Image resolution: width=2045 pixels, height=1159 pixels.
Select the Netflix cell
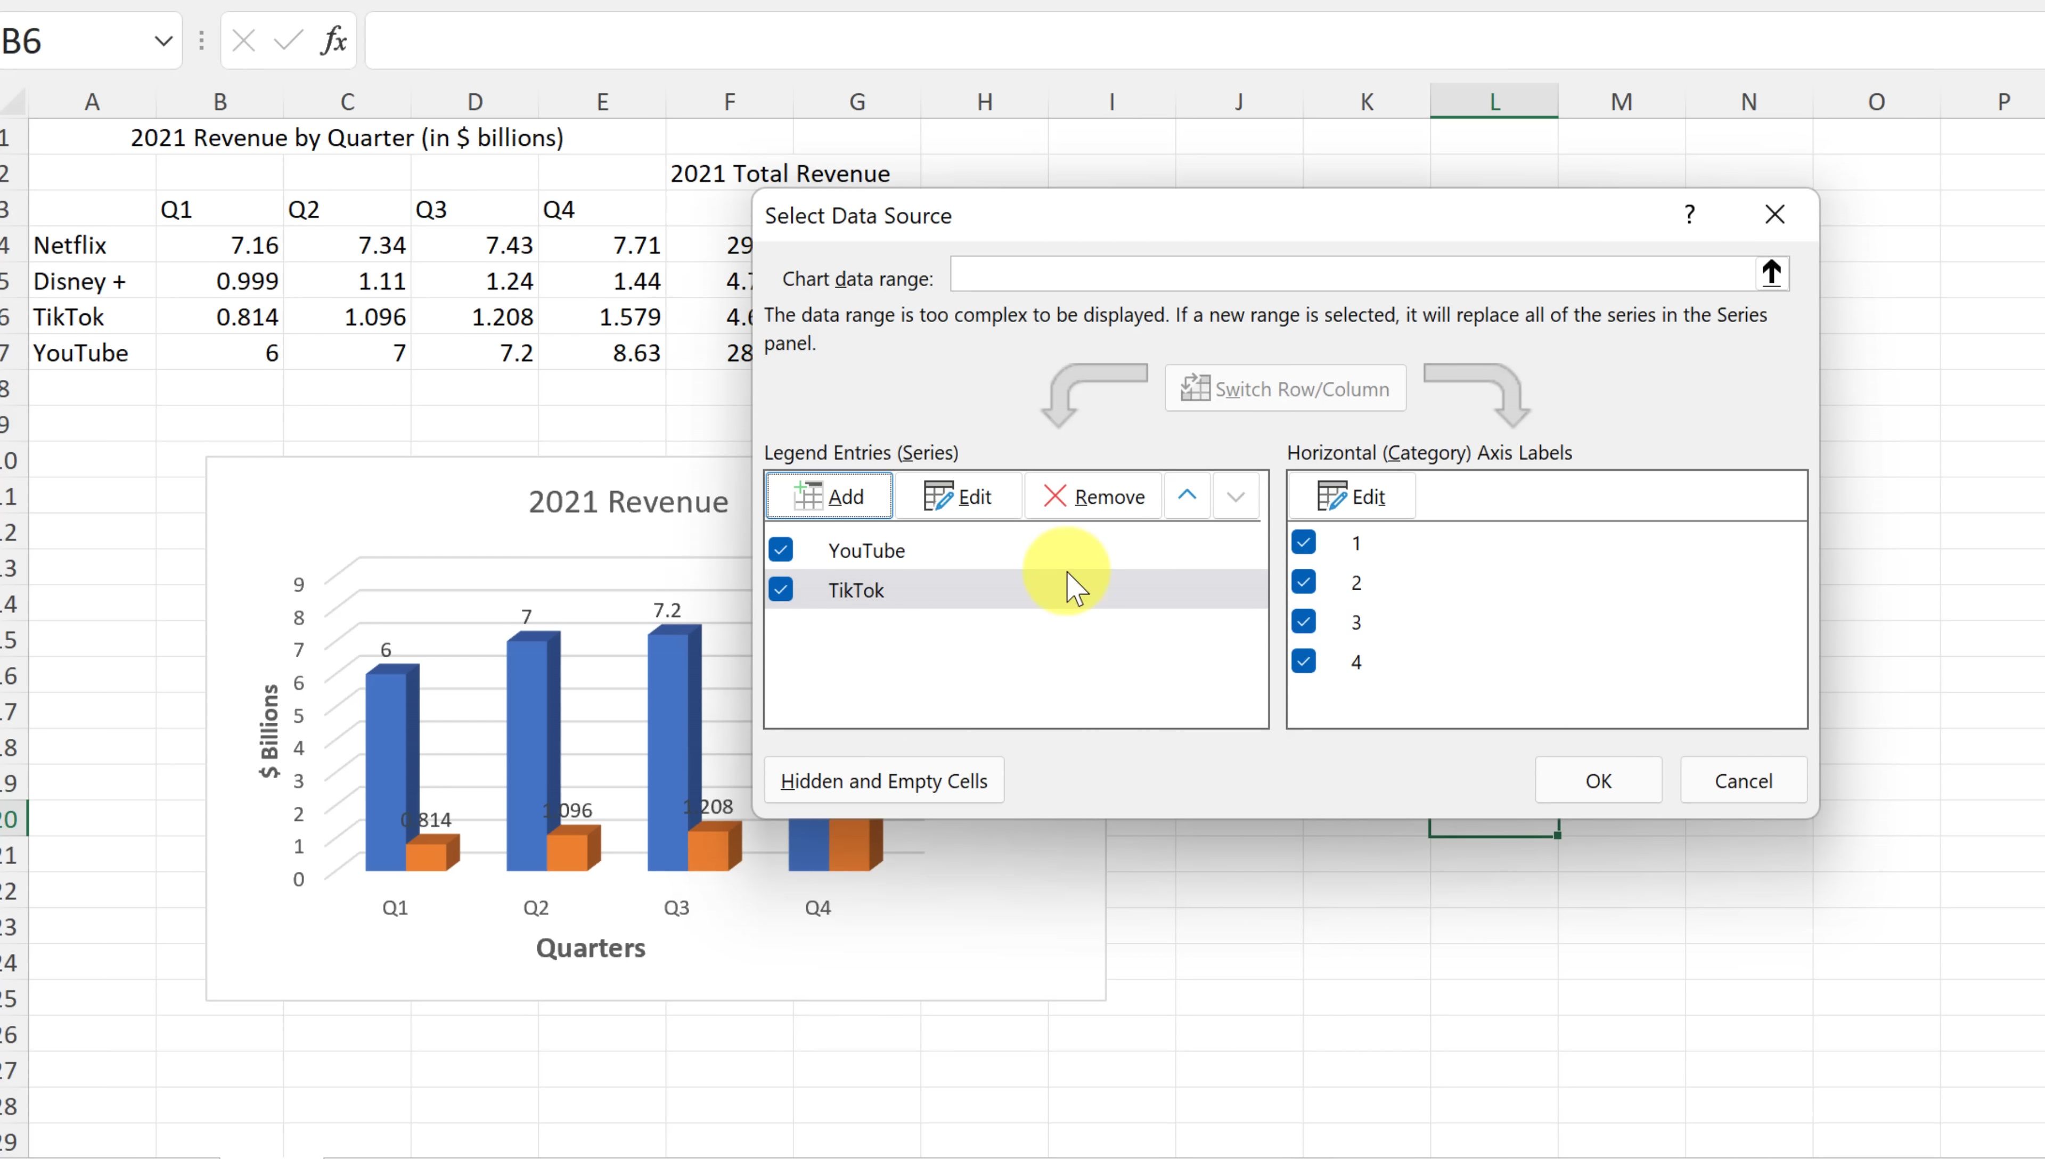[92, 245]
